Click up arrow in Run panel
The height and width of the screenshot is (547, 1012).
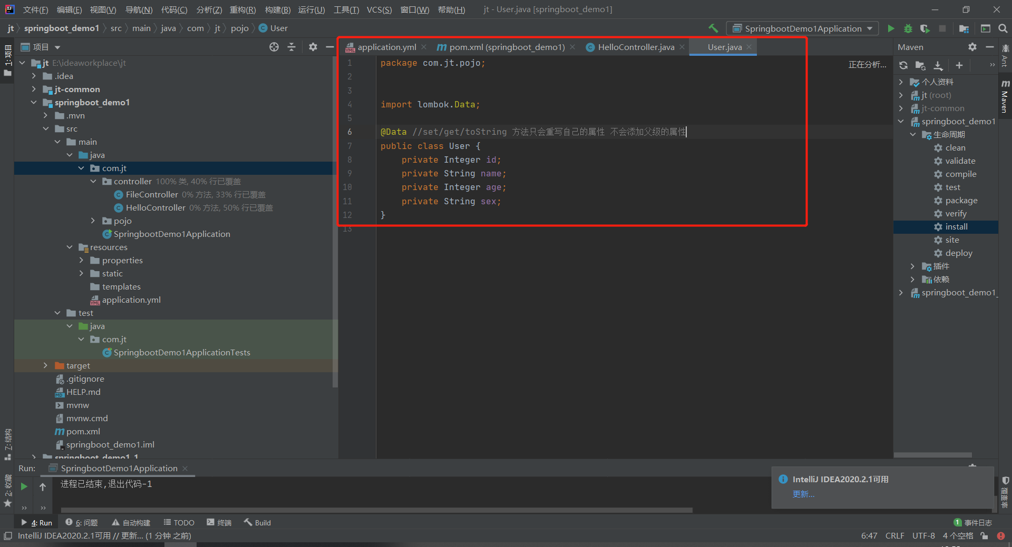43,486
